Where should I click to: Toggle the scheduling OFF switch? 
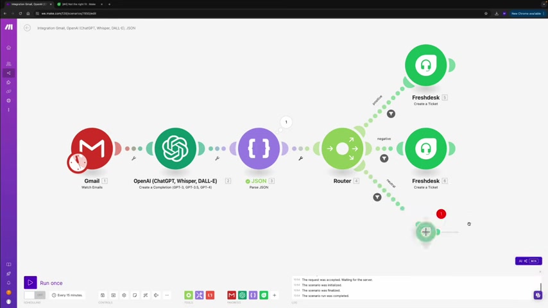tap(35, 295)
